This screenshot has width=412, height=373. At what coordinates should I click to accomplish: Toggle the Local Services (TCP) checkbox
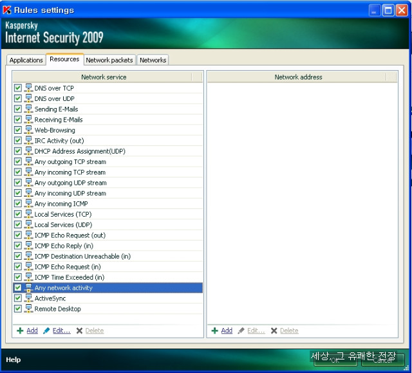pyautogui.click(x=17, y=214)
